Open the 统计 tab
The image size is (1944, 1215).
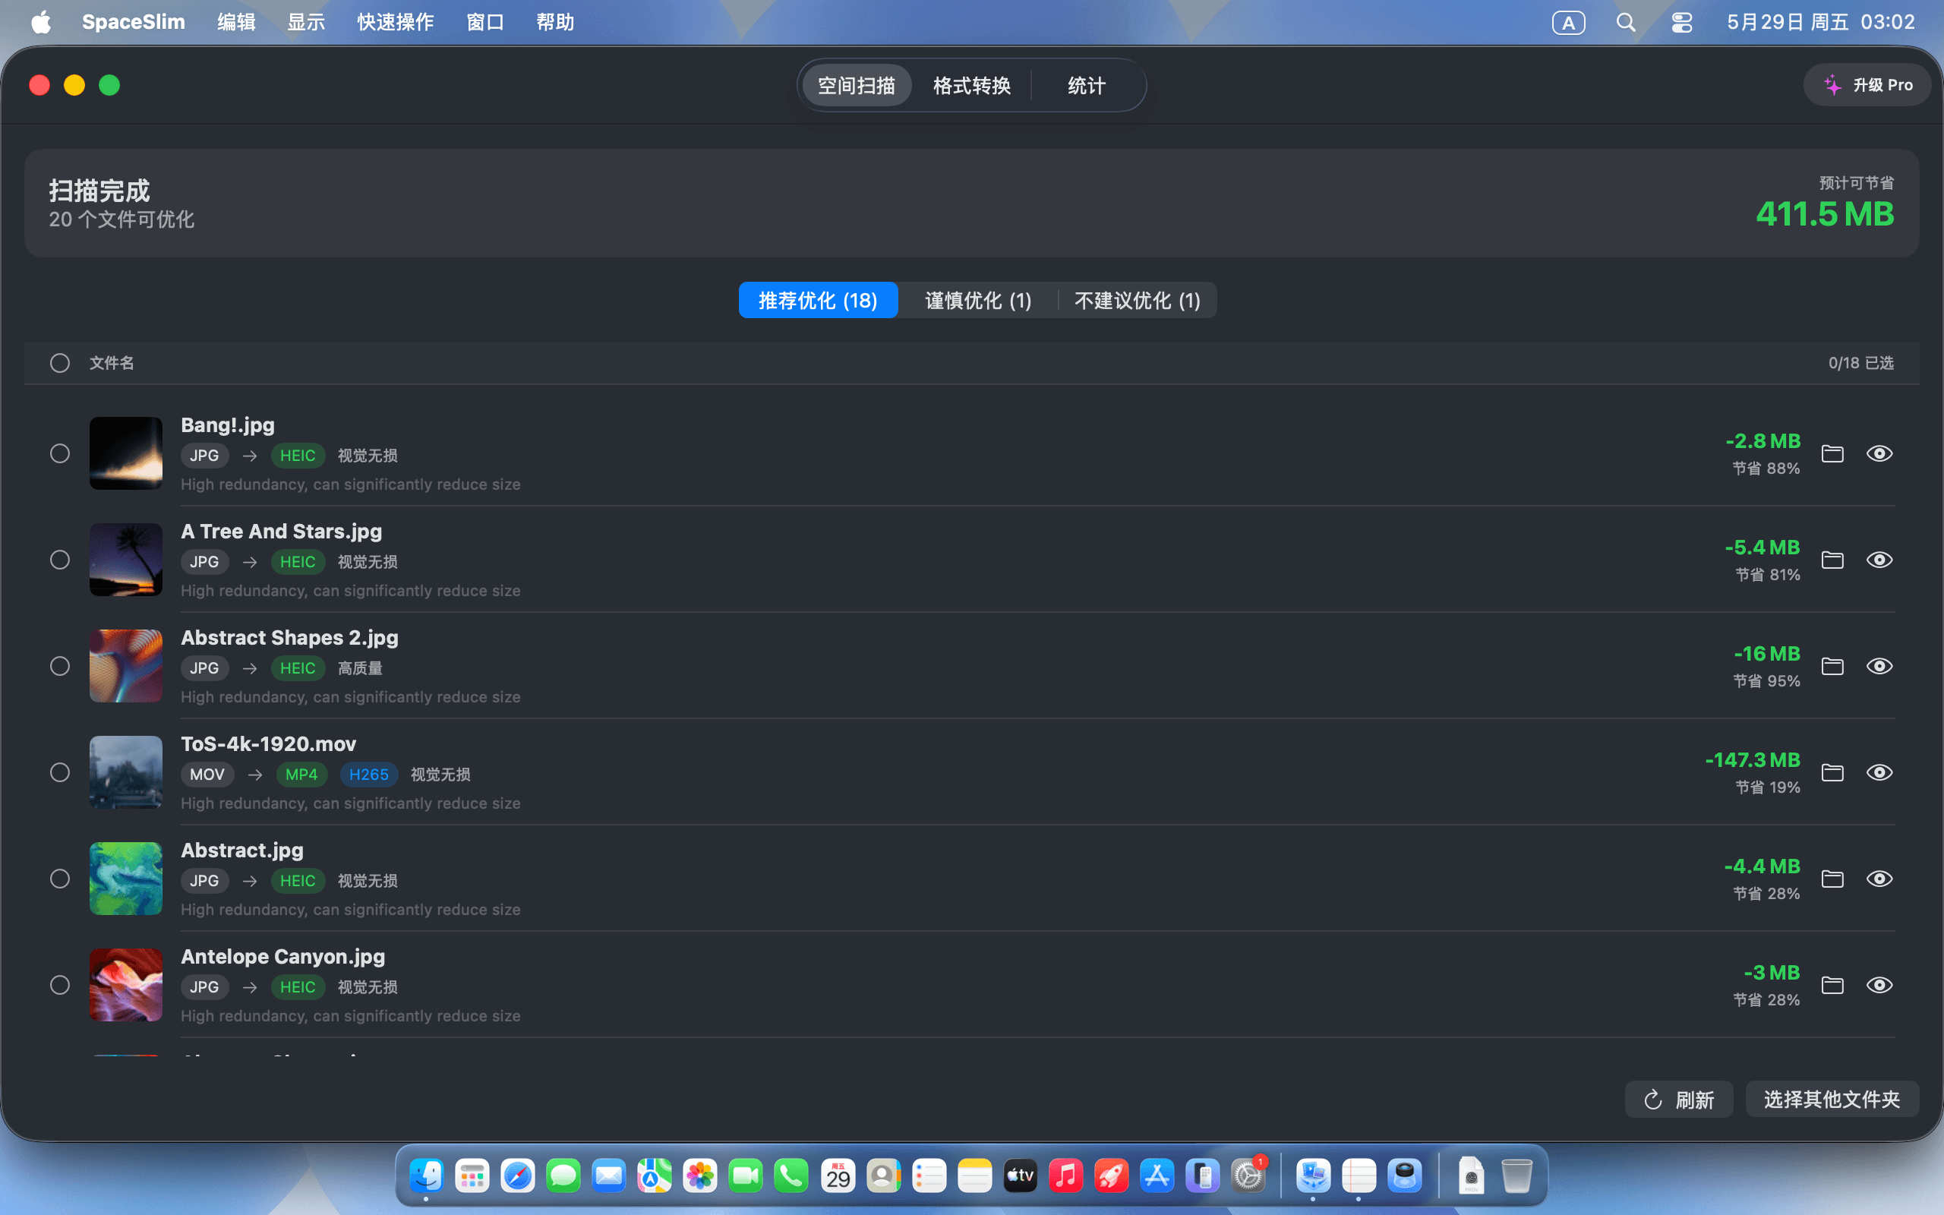pos(1086,85)
